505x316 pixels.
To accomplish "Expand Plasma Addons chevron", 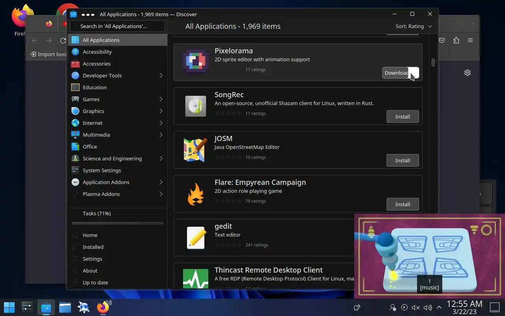I will (x=161, y=194).
